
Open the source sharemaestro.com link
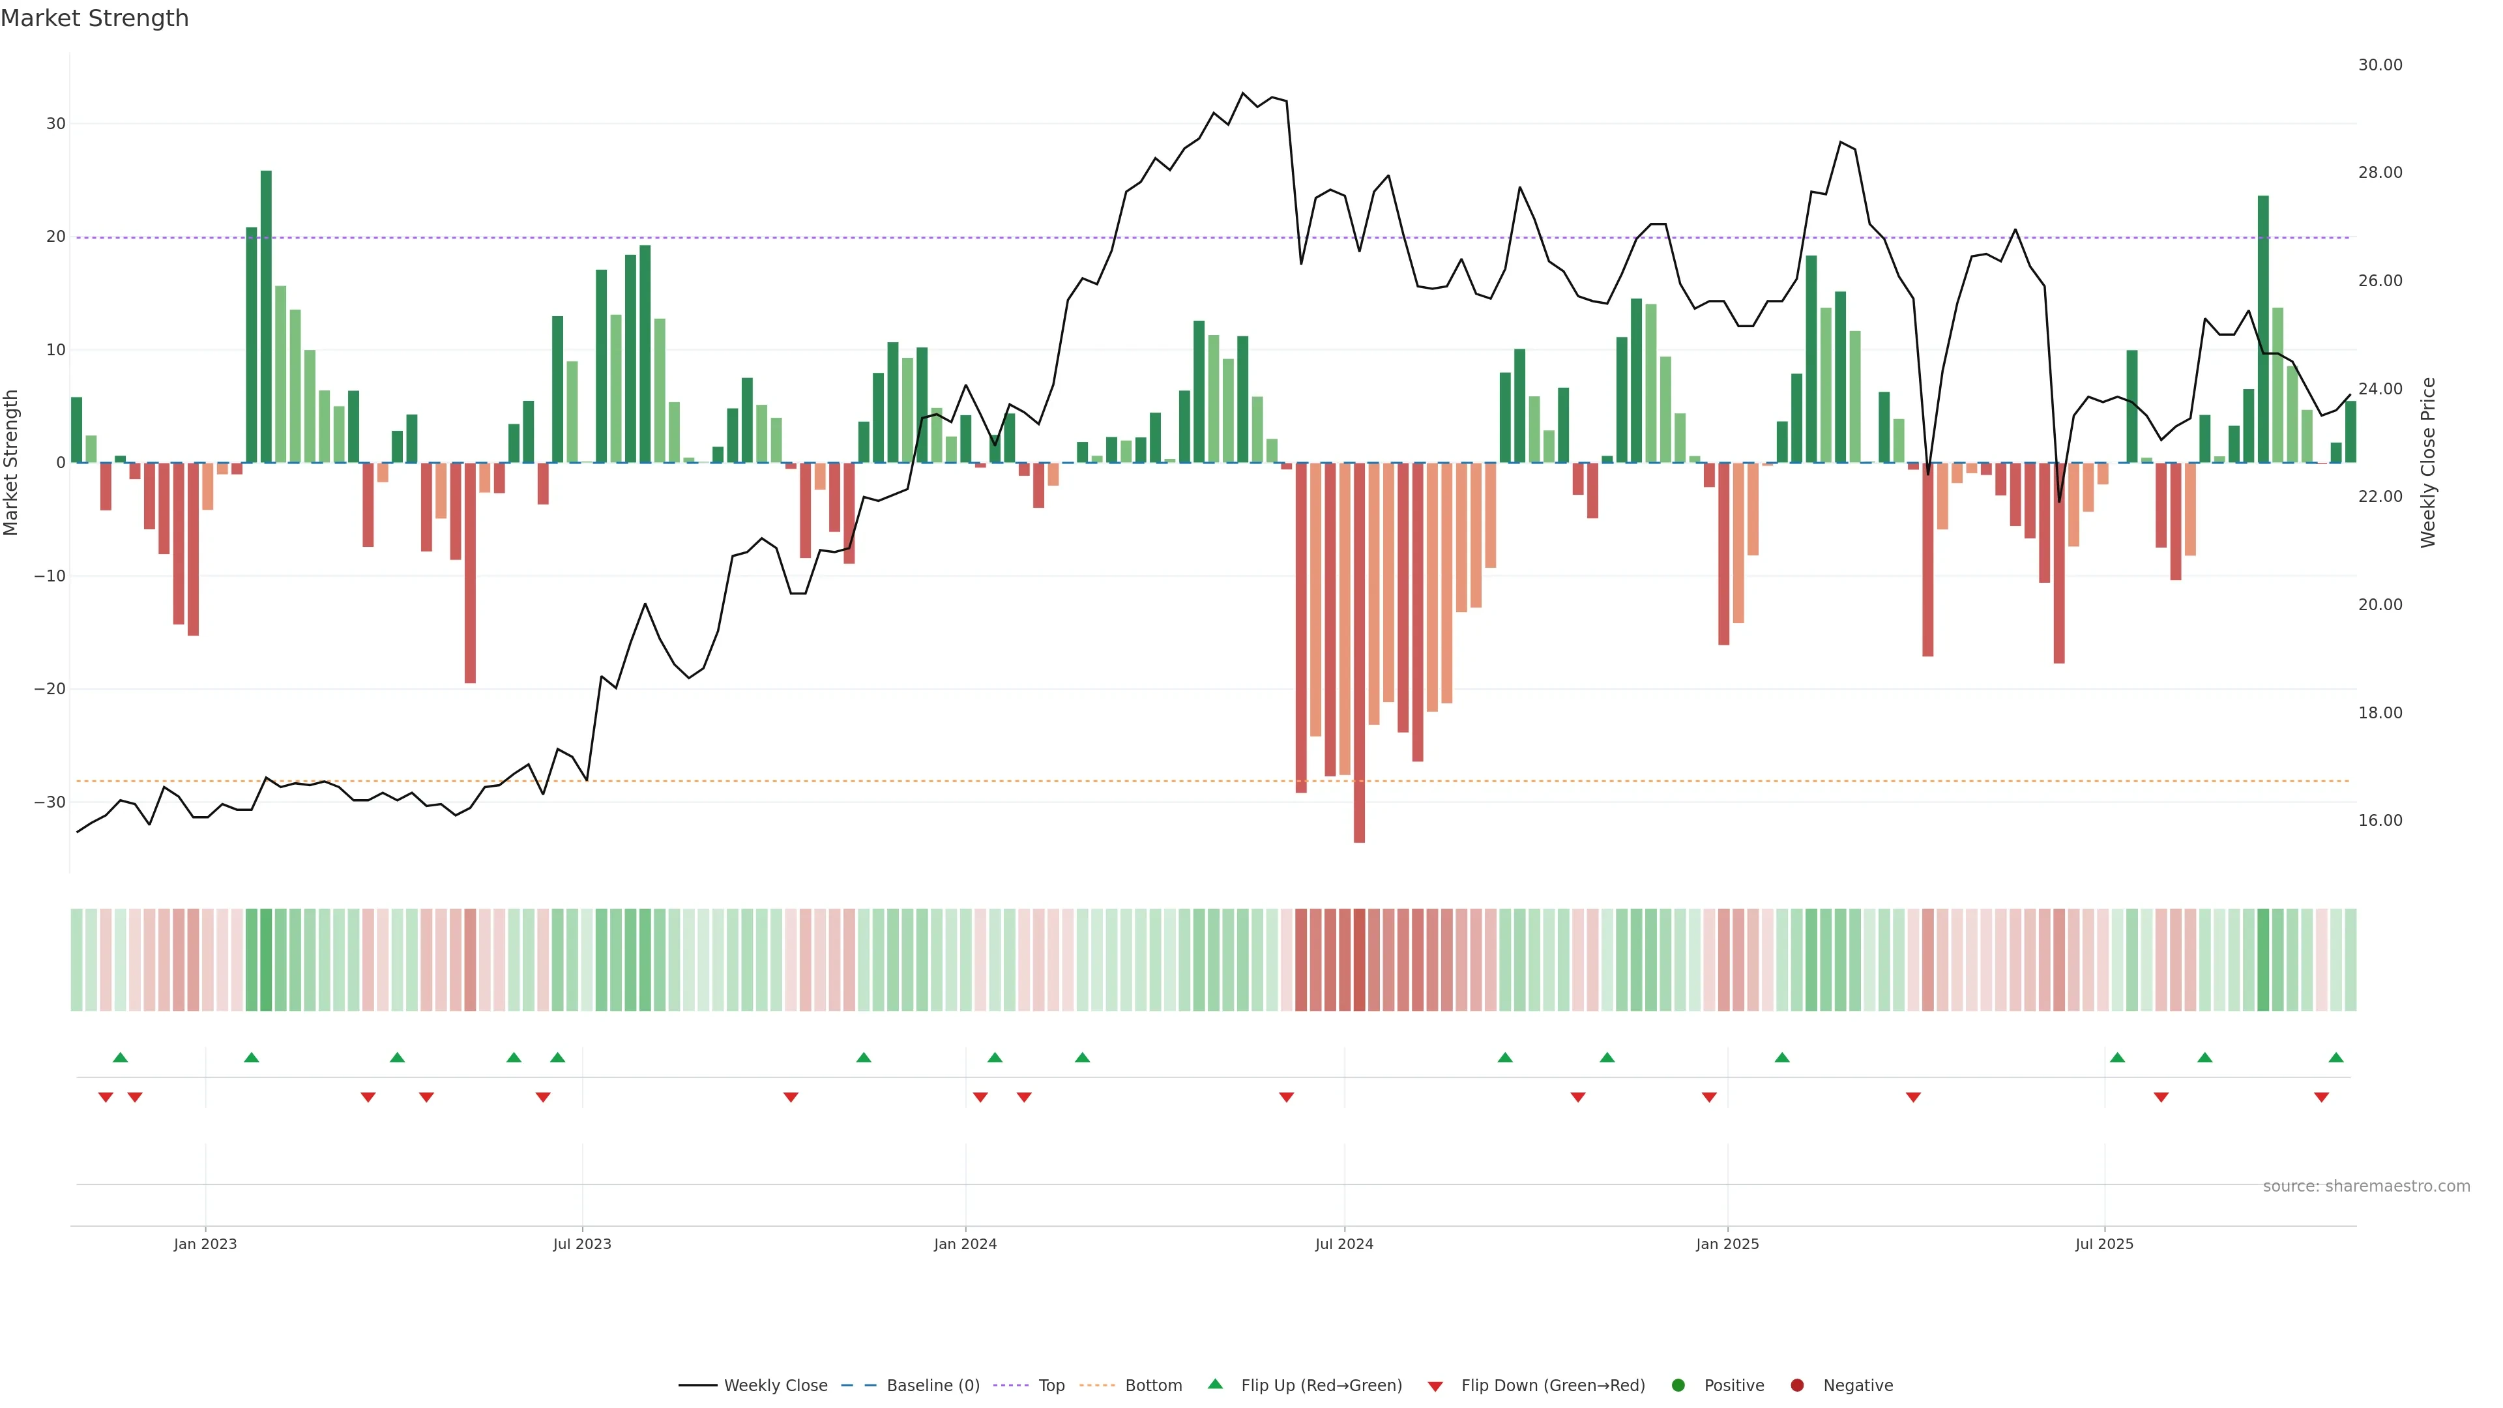point(2366,1186)
